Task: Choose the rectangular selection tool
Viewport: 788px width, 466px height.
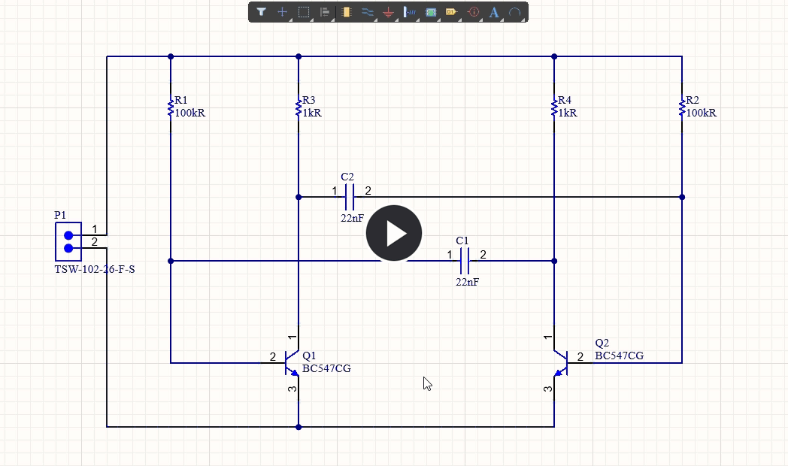Action: pyautogui.click(x=303, y=12)
